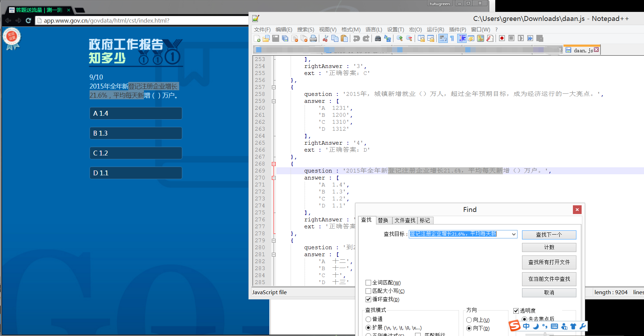Toggle the Word Wrap toolbar icon
Image resolution: width=644 pixels, height=336 pixels.
coord(443,38)
